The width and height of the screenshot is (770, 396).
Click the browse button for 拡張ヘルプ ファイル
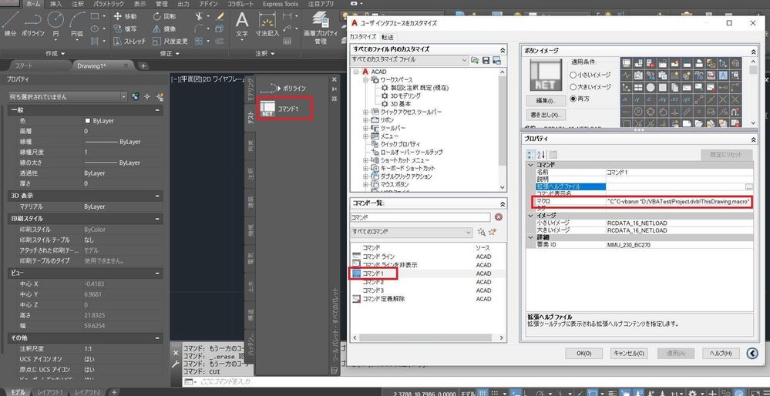pos(748,187)
